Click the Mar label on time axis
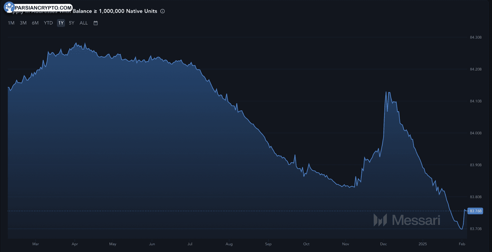 (x=36, y=244)
